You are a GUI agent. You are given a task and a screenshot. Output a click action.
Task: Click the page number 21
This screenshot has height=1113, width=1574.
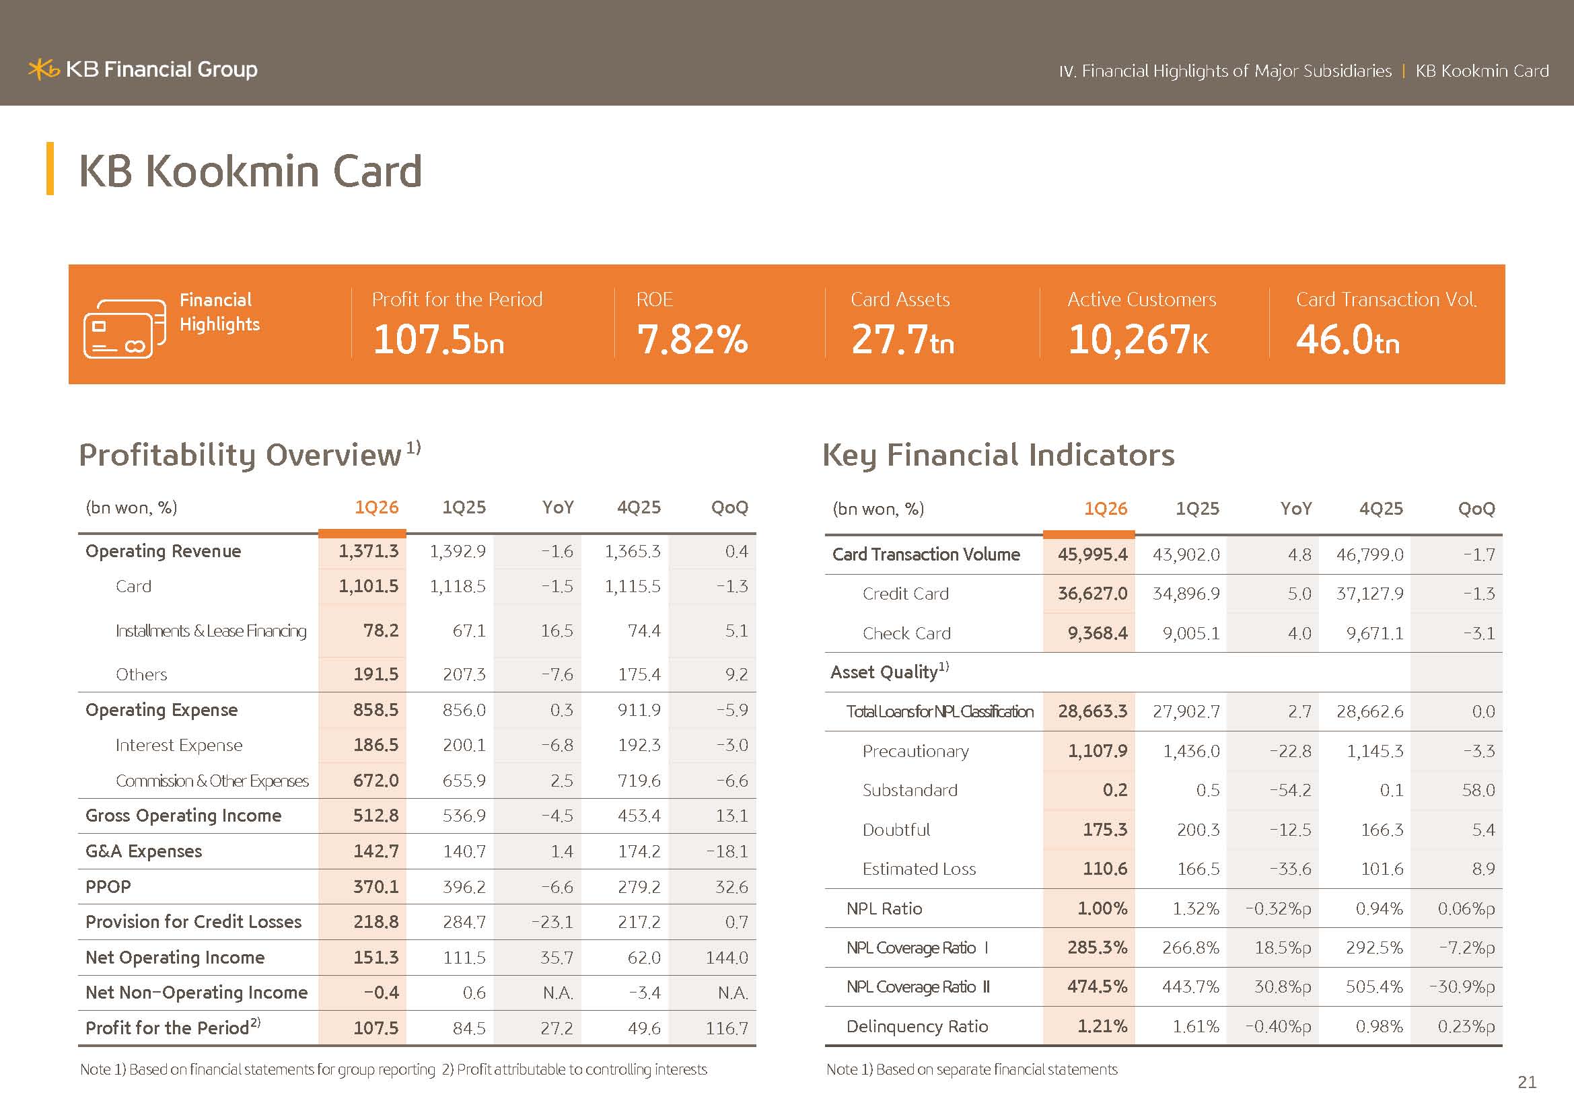1528,1082
